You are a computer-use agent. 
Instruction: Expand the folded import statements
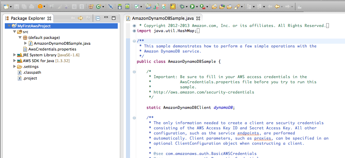pos(134,31)
